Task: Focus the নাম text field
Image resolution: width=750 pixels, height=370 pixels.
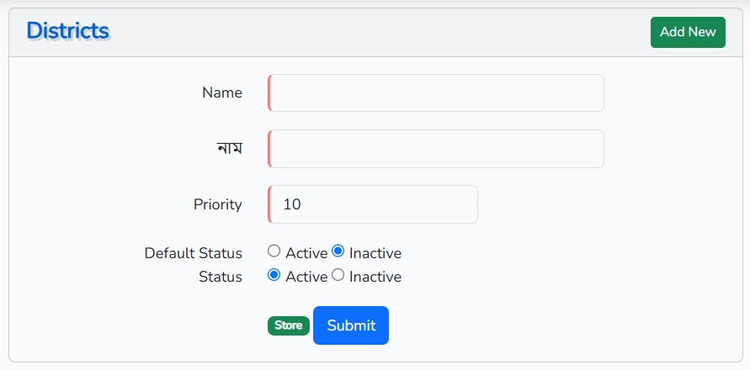Action: [436, 149]
